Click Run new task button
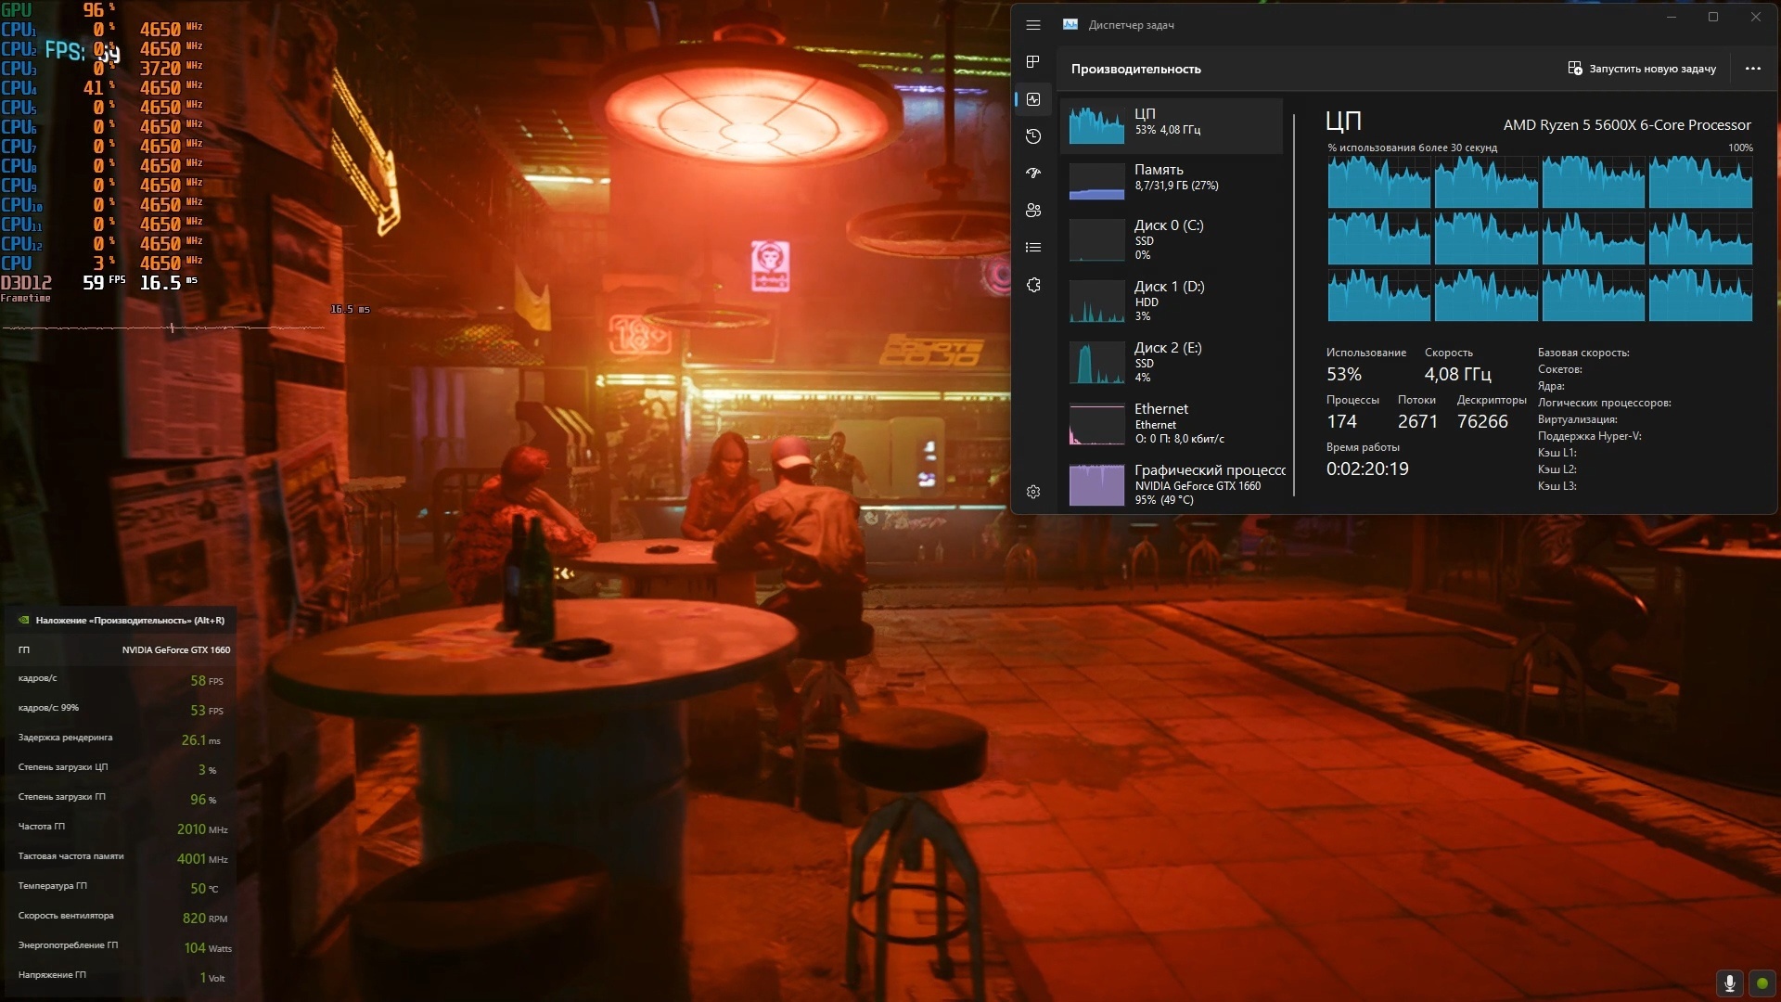The image size is (1781, 1002). (1642, 69)
